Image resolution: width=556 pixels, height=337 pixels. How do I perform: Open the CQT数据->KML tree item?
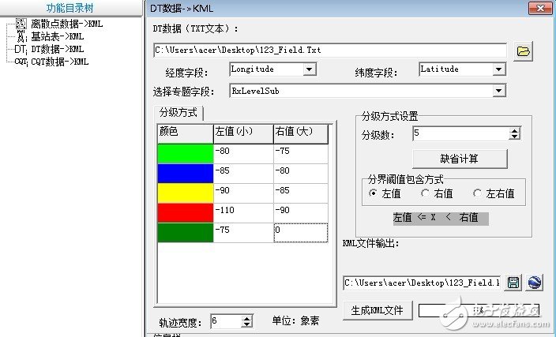59,62
